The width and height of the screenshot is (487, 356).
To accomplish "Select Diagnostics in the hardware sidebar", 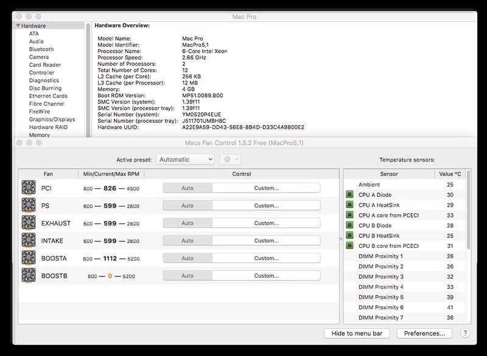I will 44,80.
